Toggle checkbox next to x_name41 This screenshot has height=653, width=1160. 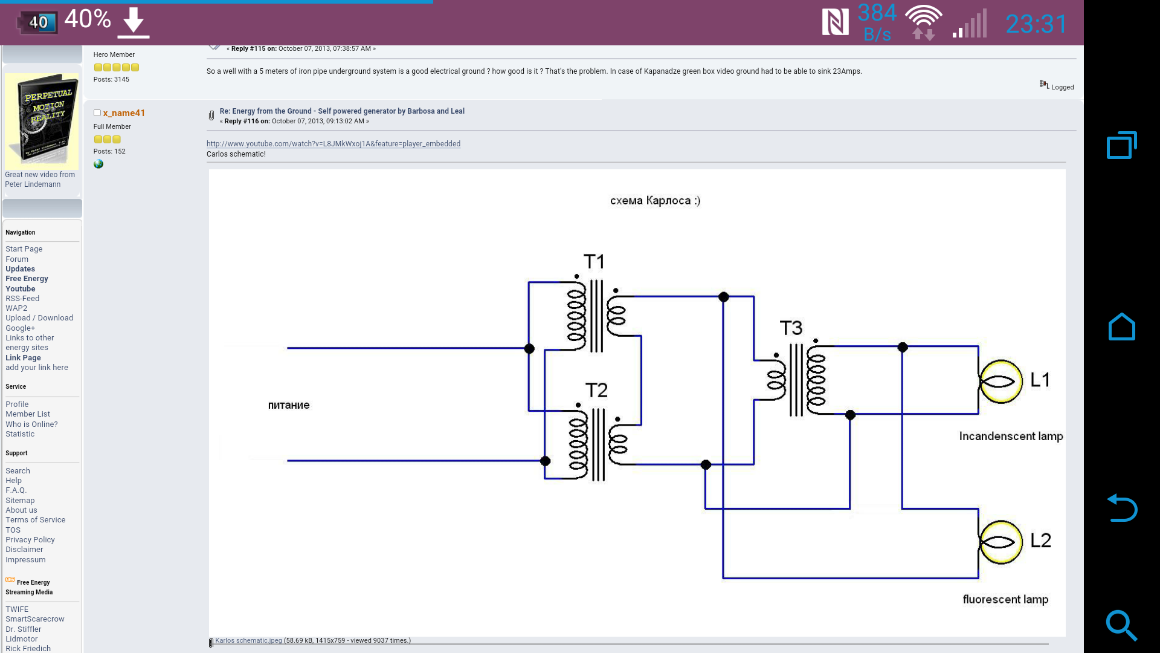coord(97,113)
